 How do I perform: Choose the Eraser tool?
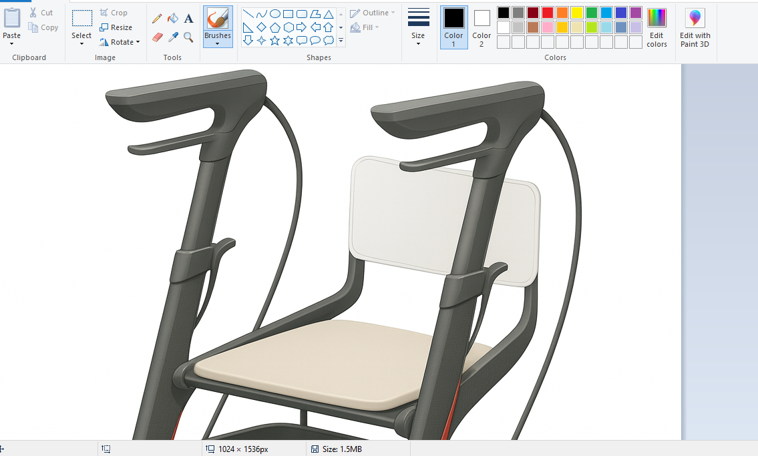coord(157,37)
